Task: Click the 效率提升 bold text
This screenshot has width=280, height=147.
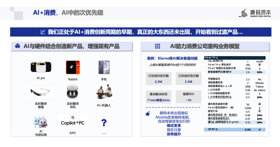Action: [174, 134]
